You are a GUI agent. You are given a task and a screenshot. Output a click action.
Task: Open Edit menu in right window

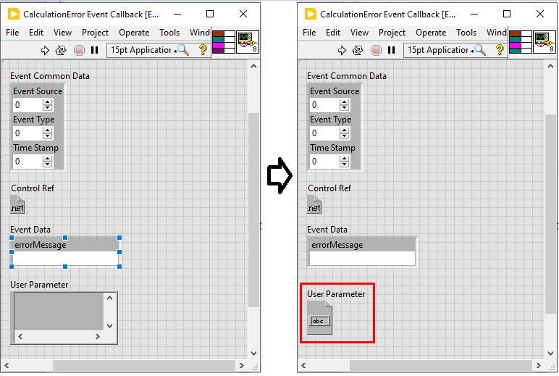tap(333, 33)
